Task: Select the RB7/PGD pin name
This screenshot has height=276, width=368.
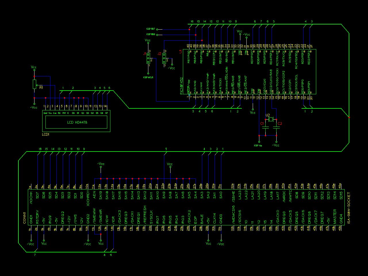Action: tap(189, 57)
